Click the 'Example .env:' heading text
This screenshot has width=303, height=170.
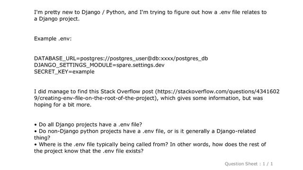coord(53,39)
